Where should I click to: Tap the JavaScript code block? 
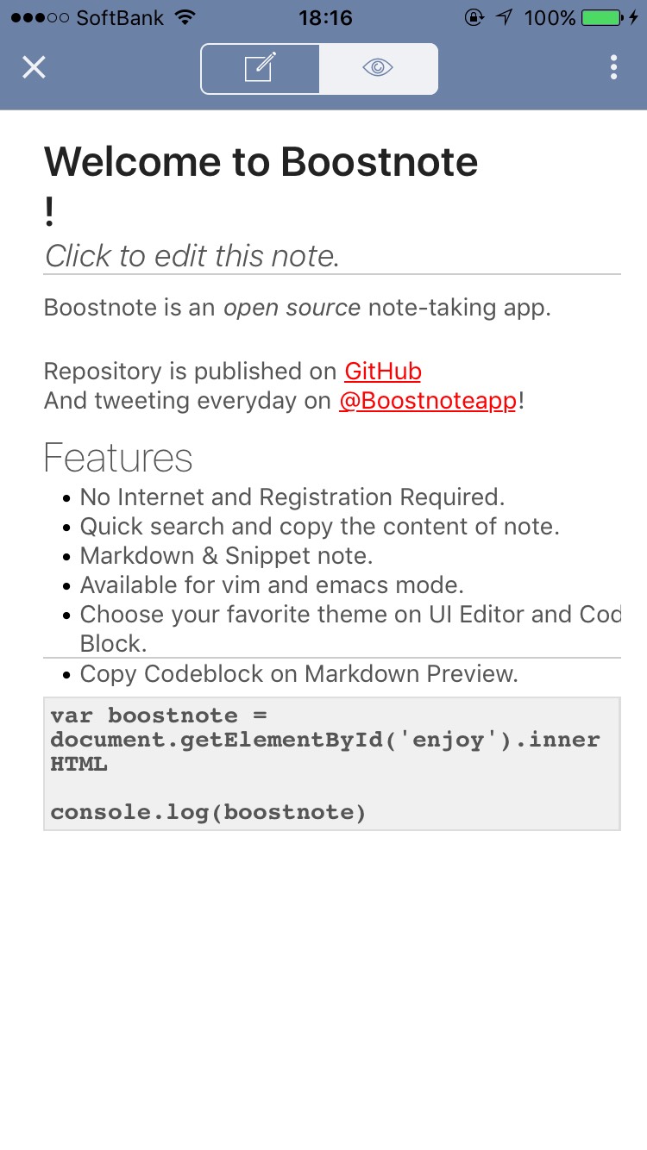pyautogui.click(x=331, y=764)
